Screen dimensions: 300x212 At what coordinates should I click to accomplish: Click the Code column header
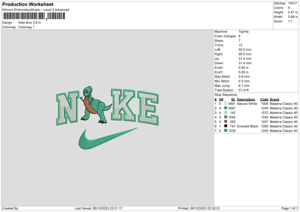click(264, 99)
